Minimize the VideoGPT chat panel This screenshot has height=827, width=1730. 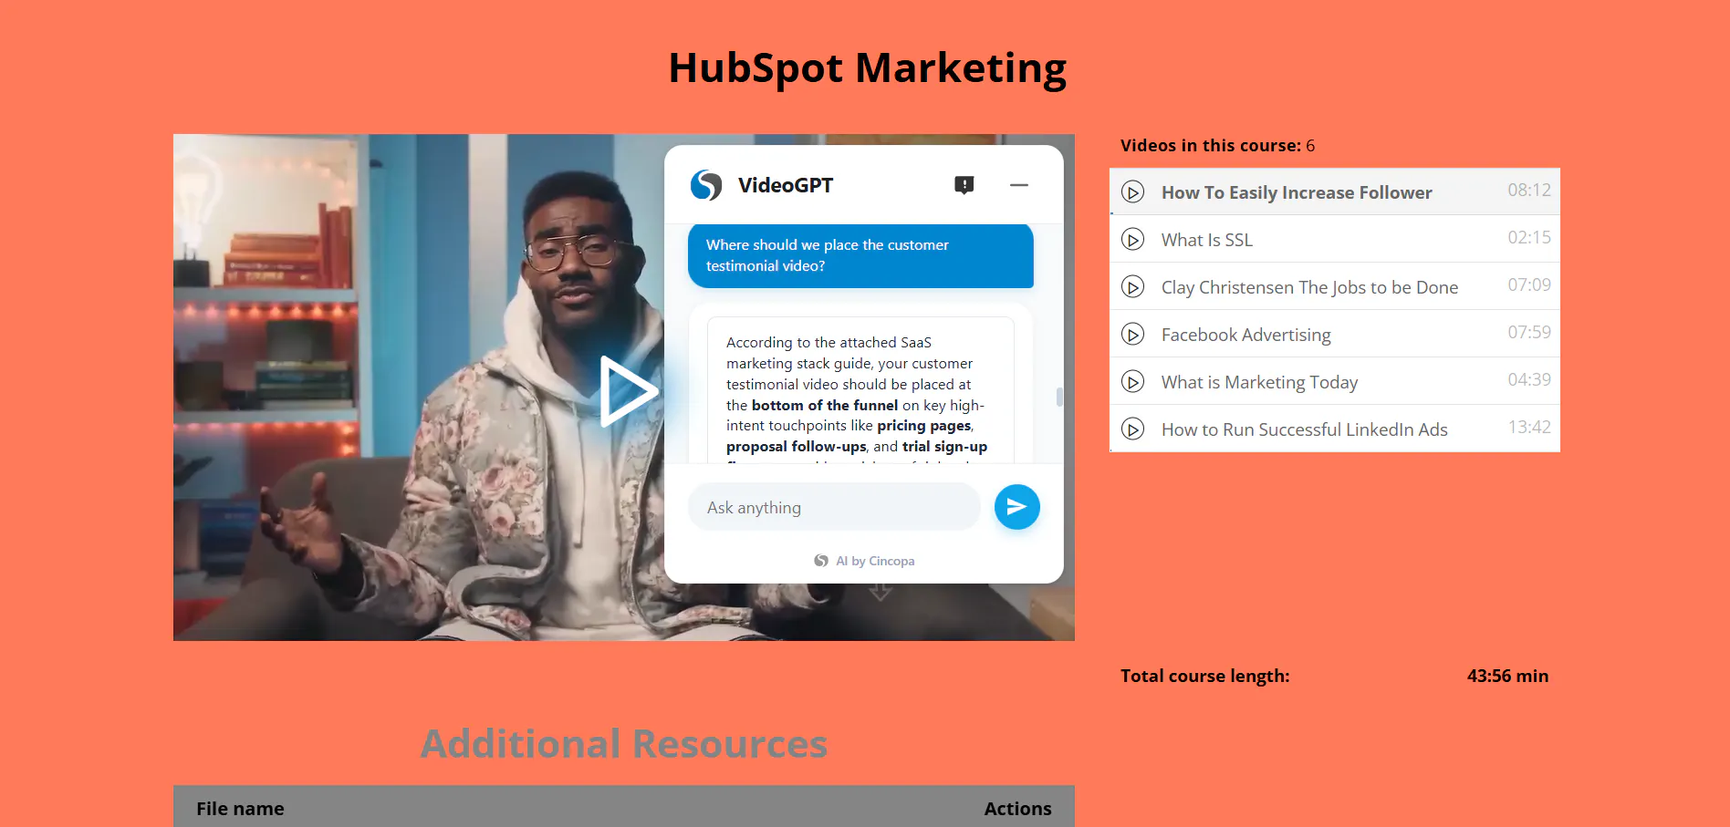(x=1019, y=185)
